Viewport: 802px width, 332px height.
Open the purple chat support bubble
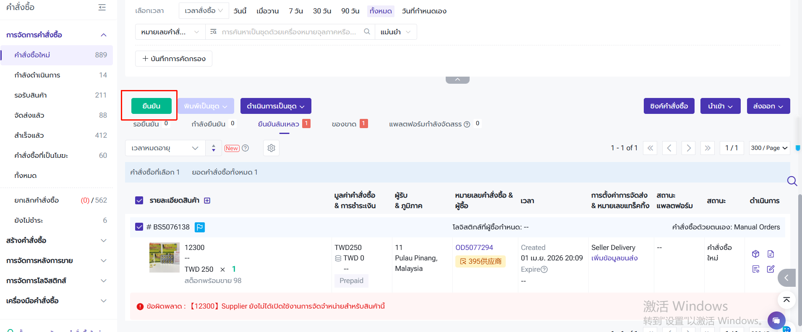point(776,320)
